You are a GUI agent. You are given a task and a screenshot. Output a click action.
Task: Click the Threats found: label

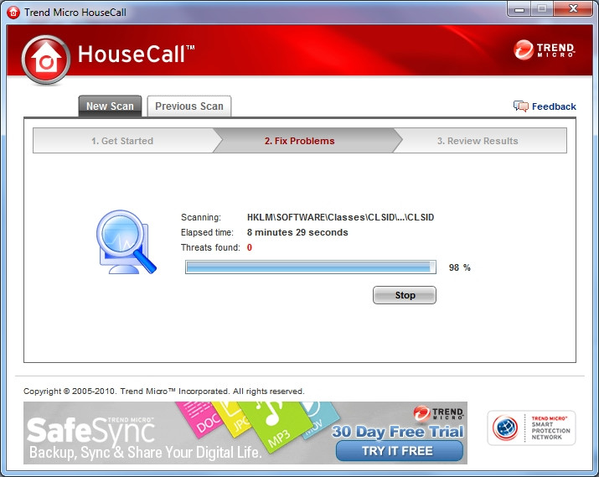coord(210,247)
